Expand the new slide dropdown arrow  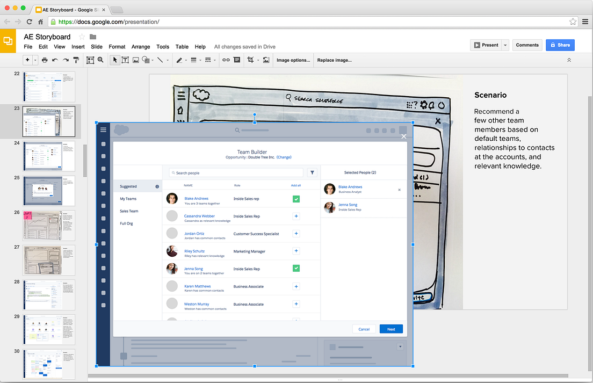[x=35, y=60]
